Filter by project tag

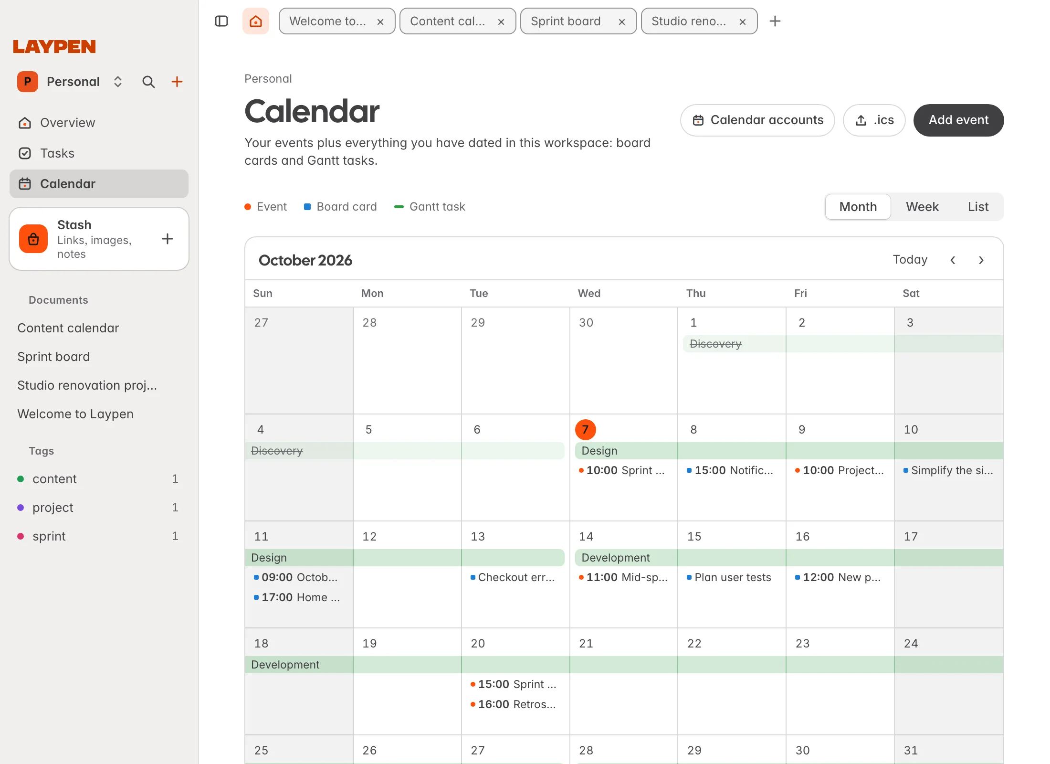pos(99,508)
